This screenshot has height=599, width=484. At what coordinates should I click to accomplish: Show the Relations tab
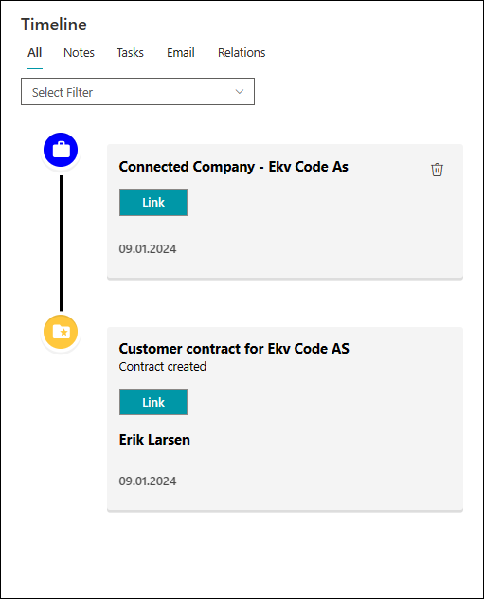(242, 53)
